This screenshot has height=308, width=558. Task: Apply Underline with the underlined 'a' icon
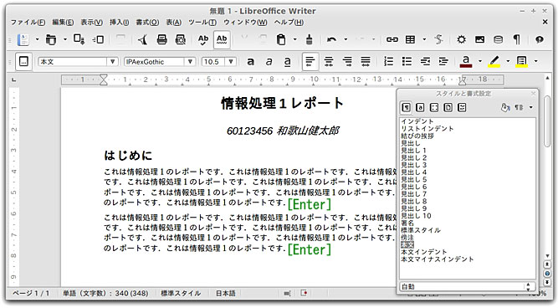[x=288, y=62]
